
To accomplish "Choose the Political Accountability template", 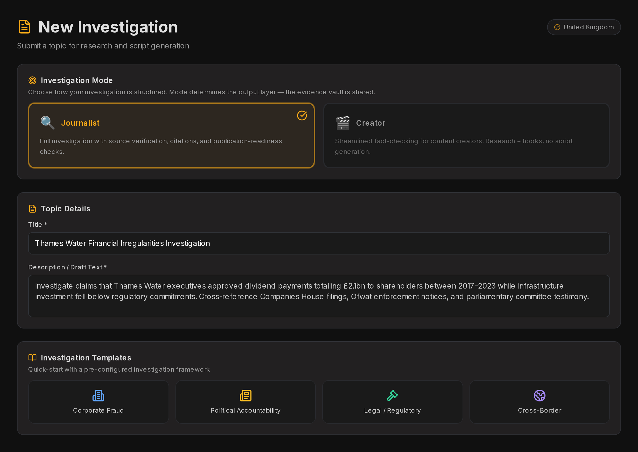I will click(245, 402).
